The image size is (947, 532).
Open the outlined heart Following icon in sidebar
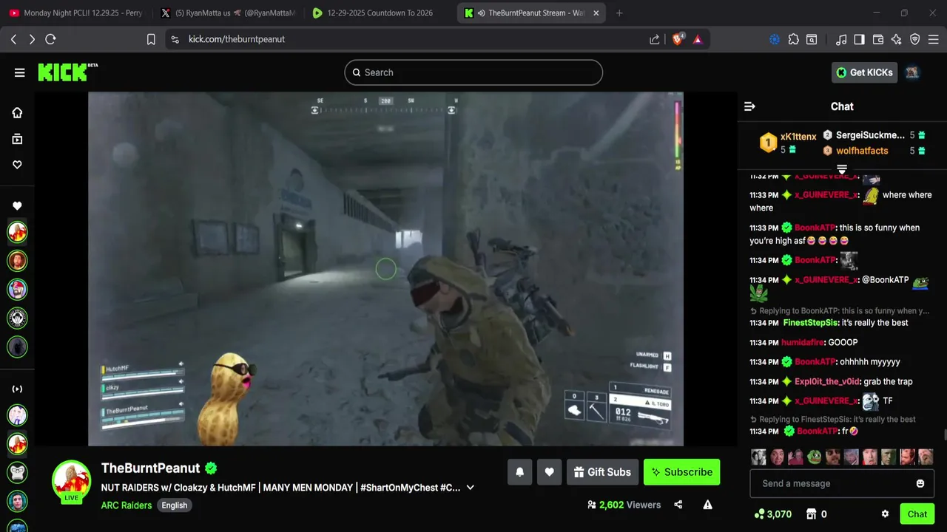[17, 165]
